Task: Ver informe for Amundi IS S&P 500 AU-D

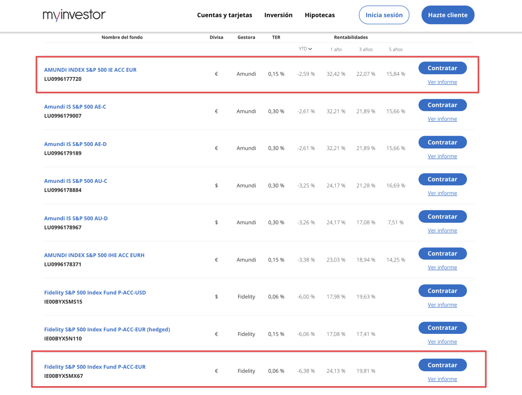Action: pyautogui.click(x=442, y=230)
